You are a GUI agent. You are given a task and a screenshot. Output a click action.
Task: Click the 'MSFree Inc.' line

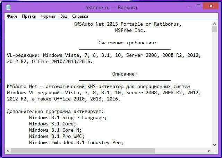click(130, 30)
